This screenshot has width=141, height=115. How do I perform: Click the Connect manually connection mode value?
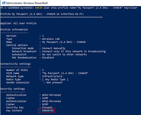(54, 48)
